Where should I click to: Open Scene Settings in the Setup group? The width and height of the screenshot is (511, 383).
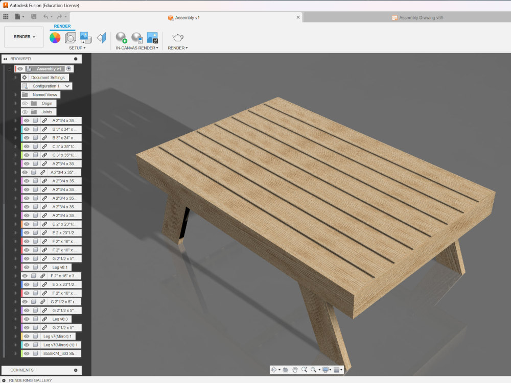(70, 38)
